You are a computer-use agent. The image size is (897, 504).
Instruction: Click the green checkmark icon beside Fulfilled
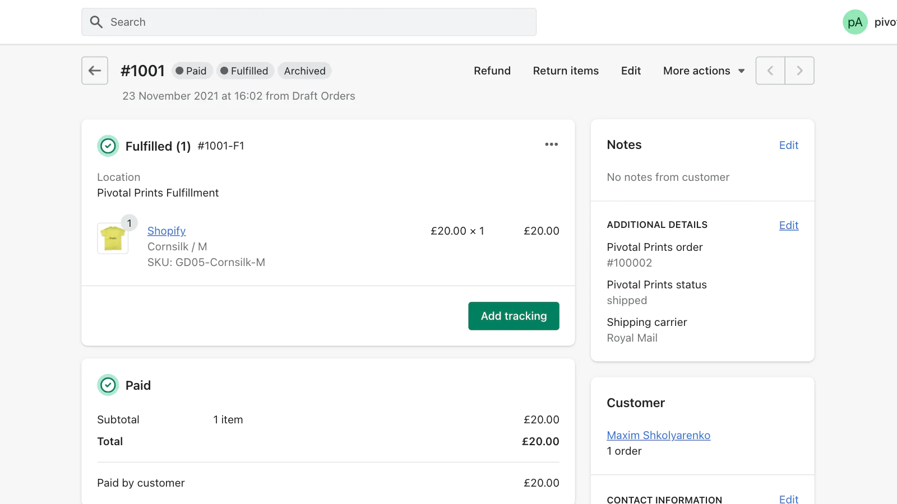(108, 146)
